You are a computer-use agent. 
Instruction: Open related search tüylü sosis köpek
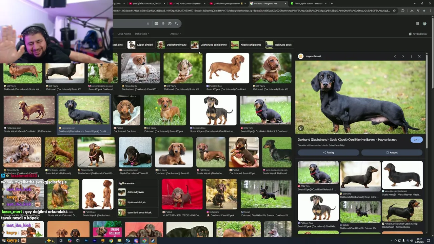(137, 202)
